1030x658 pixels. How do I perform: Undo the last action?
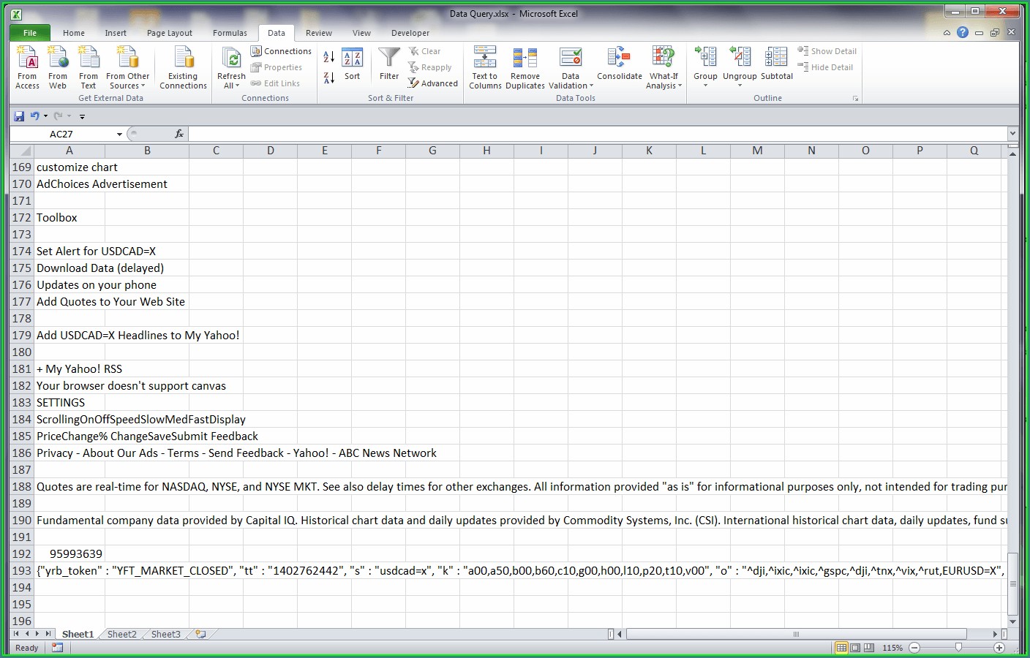pos(34,116)
